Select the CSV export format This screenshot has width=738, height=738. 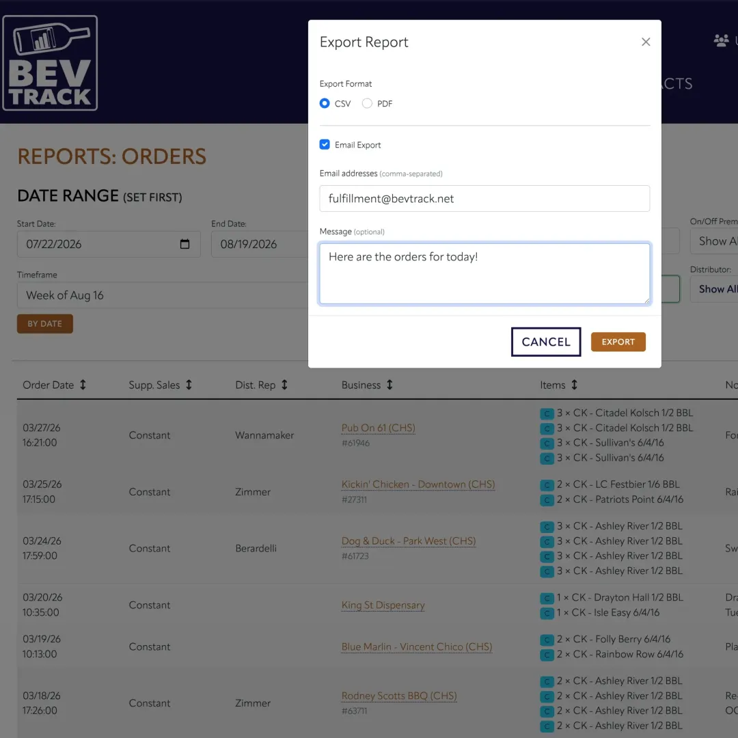[325, 103]
